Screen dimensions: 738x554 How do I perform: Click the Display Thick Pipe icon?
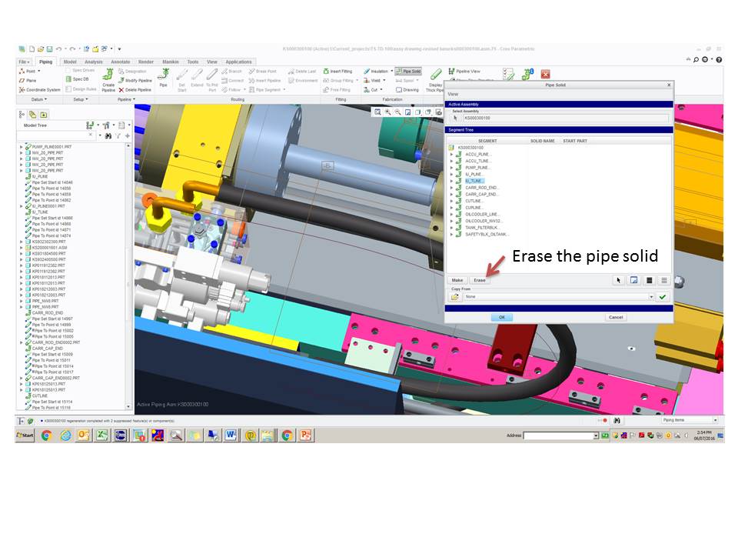click(436, 75)
